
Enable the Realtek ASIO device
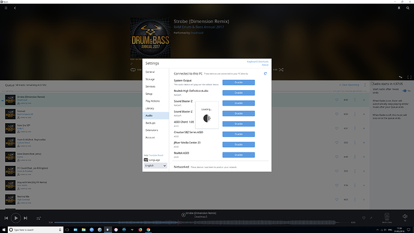238,155
